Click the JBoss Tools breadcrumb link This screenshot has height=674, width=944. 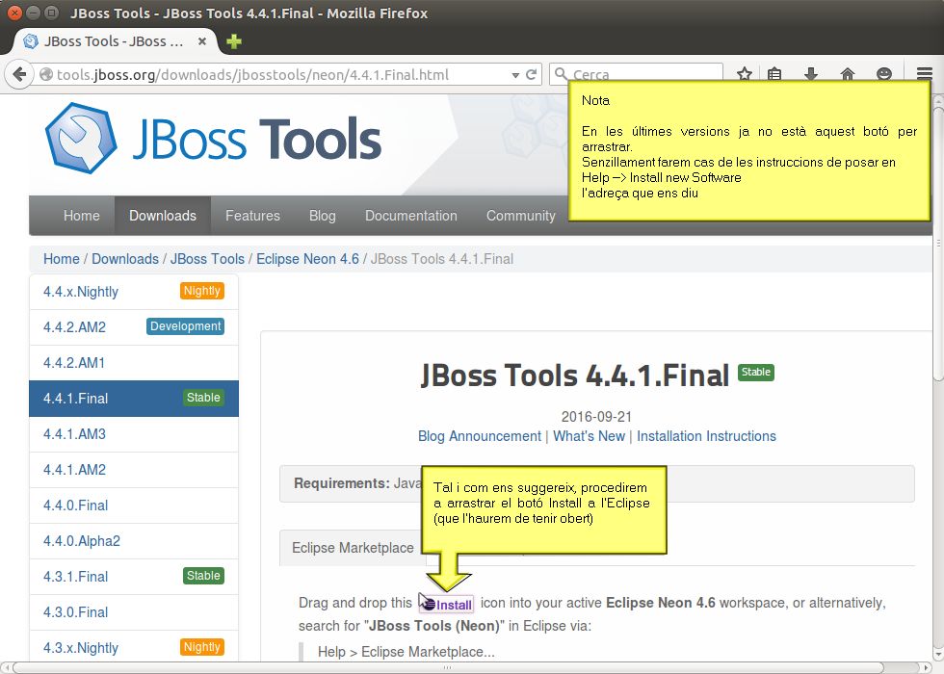(207, 259)
